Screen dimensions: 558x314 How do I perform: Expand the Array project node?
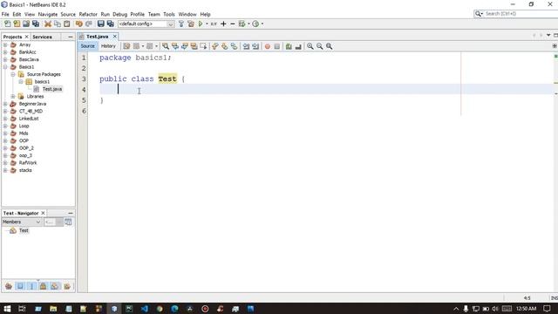(x=5, y=44)
